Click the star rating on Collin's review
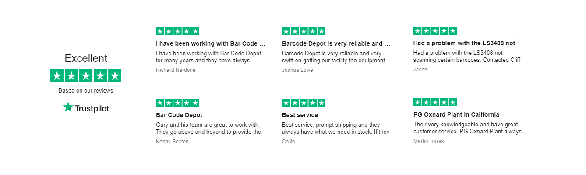Image resolution: width=586 pixels, height=175 pixels. coord(304,103)
